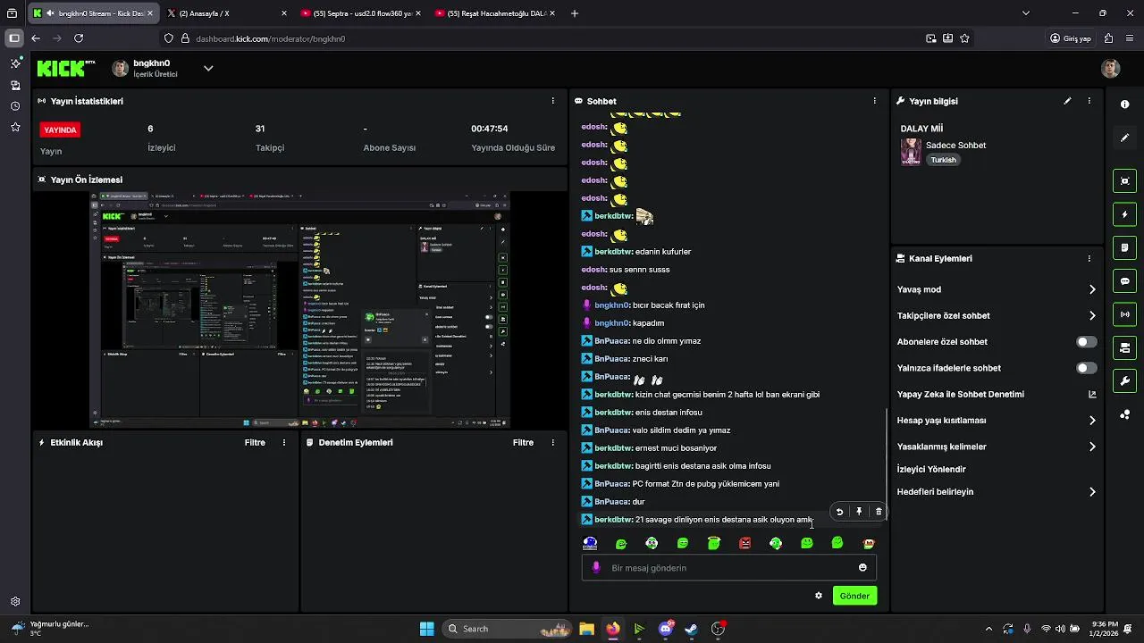Viewport: 1144px width, 643px height.
Task: Open Steam from the taskbar
Action: (692, 629)
